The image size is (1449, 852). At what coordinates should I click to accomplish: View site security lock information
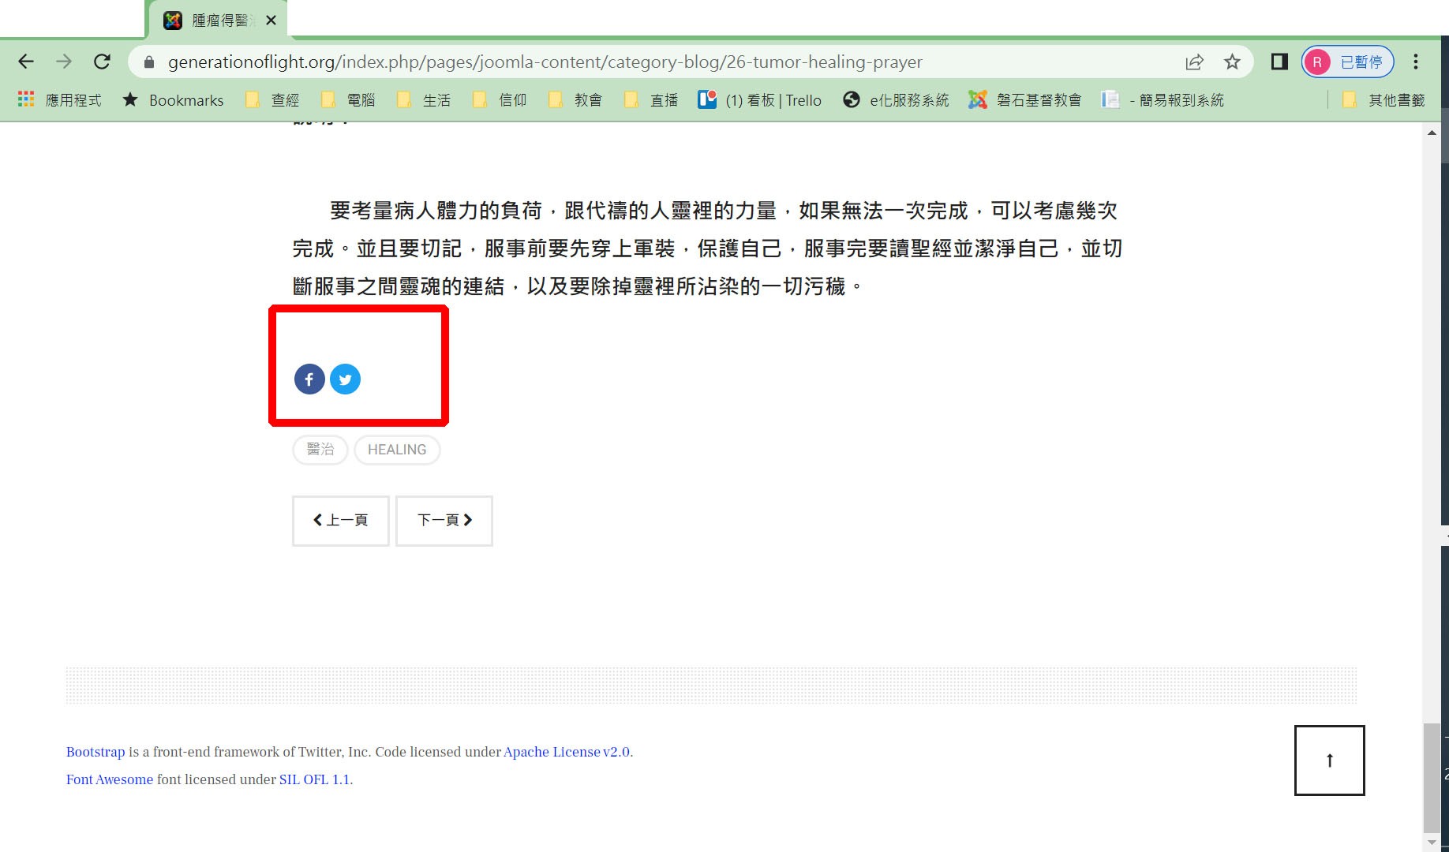pos(149,62)
